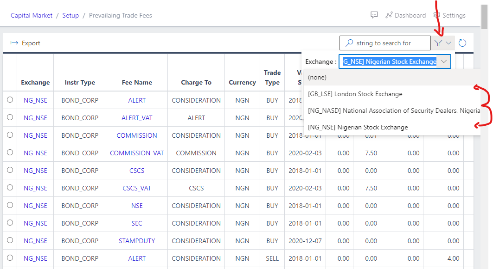
Task: Click the Dashboard icon
Action: (389, 15)
